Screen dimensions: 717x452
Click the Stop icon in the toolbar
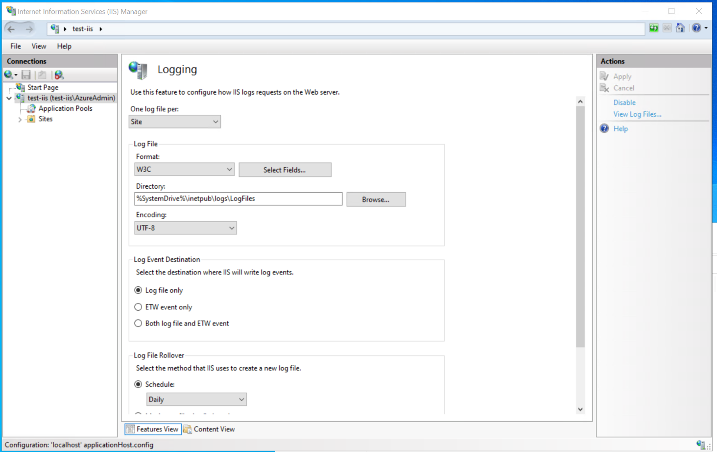click(x=667, y=28)
